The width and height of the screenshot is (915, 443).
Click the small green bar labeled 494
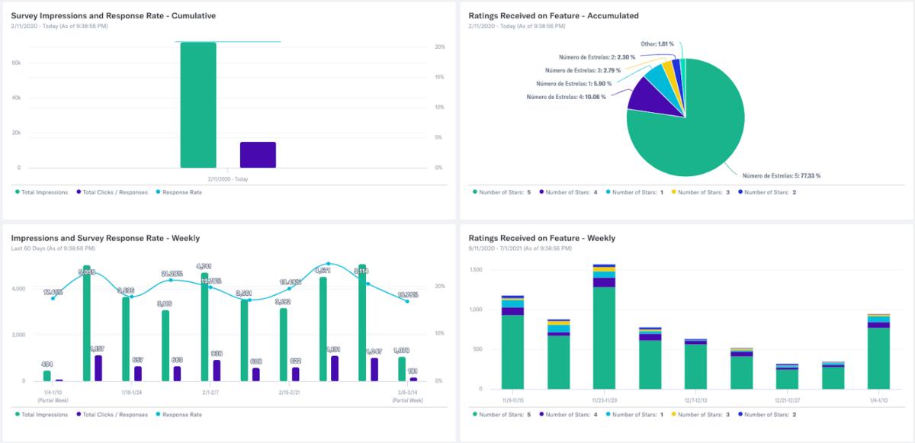coord(47,375)
